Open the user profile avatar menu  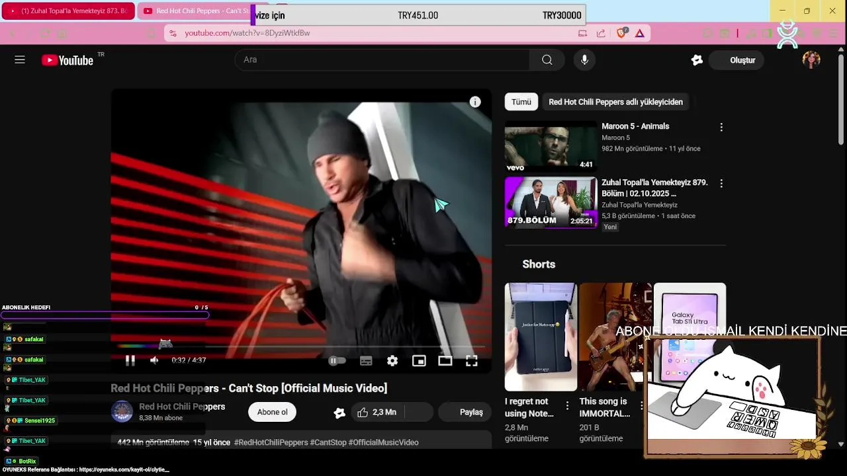click(x=811, y=60)
